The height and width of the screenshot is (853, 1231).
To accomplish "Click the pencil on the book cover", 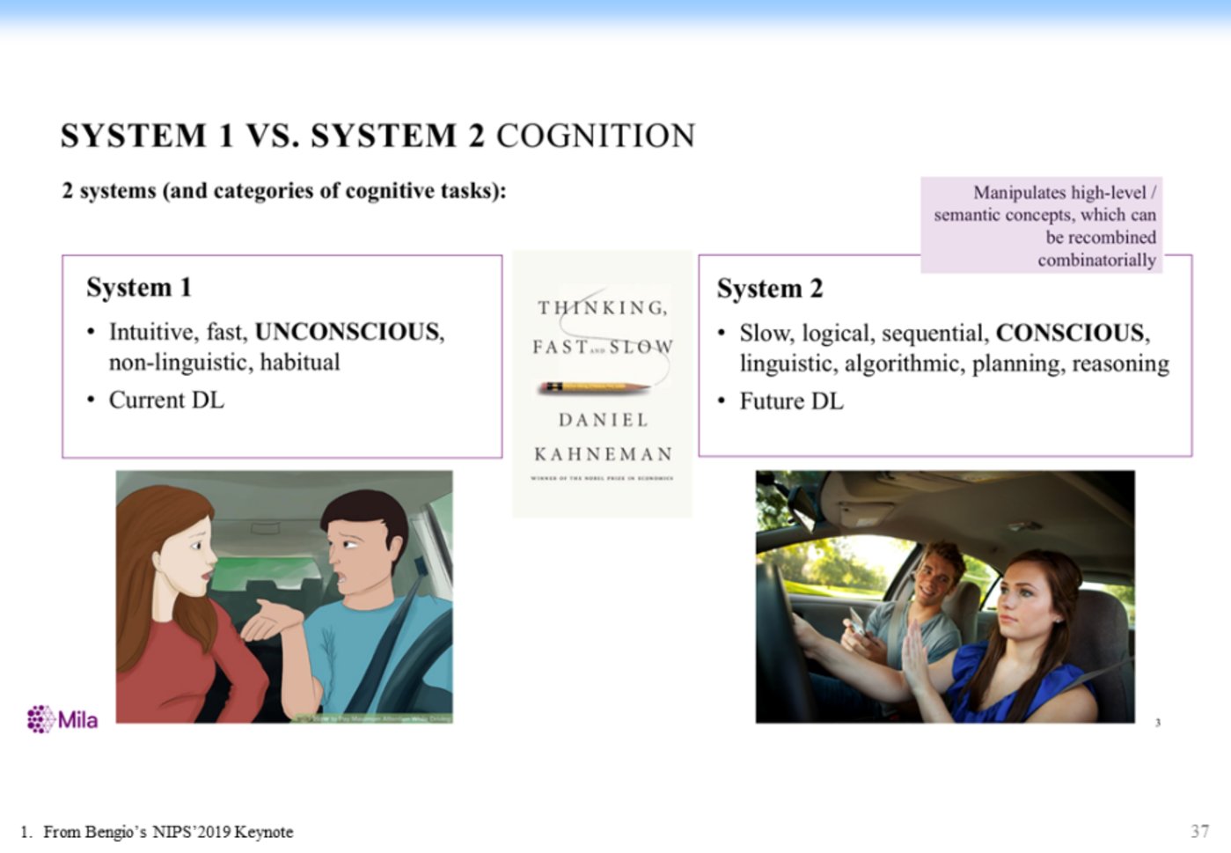I will coord(594,386).
